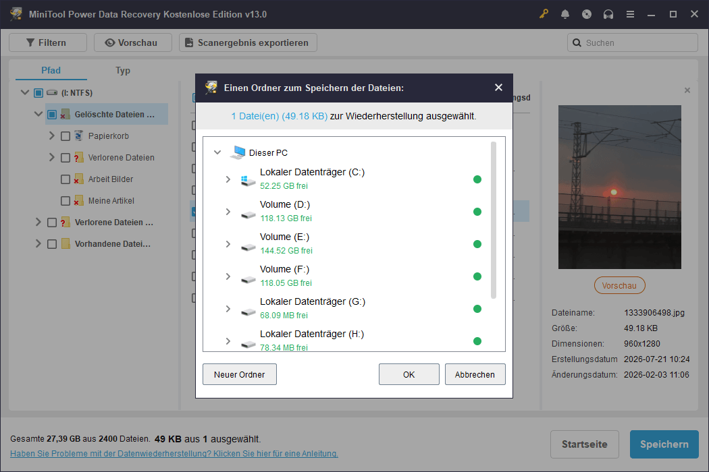Expand Lokaler Datenträger (C:)

click(x=228, y=179)
